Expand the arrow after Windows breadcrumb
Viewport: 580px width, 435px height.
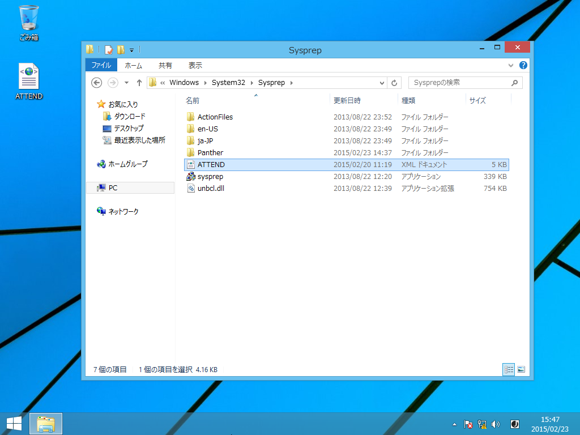(x=205, y=83)
